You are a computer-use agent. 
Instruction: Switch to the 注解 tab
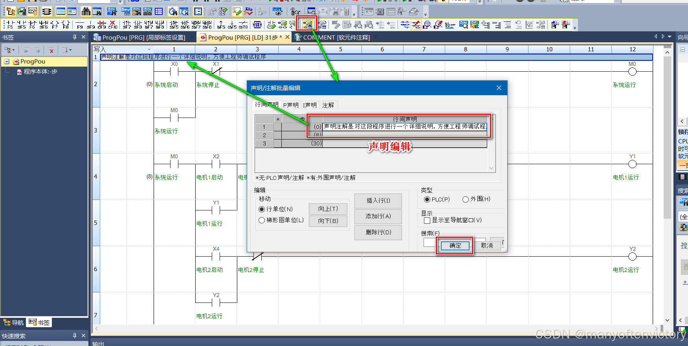point(328,105)
